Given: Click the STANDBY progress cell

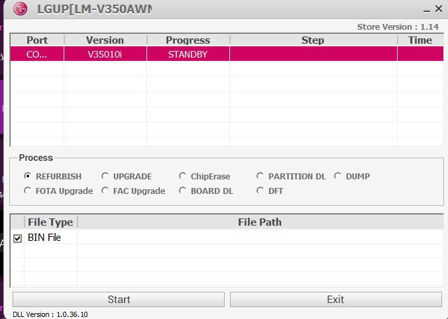Looking at the screenshot, I should (188, 54).
